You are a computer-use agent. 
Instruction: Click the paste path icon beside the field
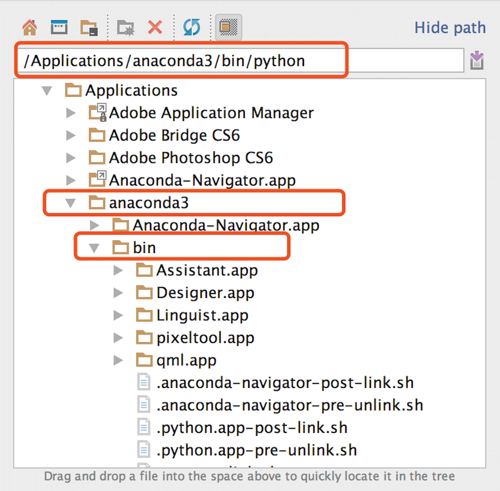pyautogui.click(x=477, y=60)
